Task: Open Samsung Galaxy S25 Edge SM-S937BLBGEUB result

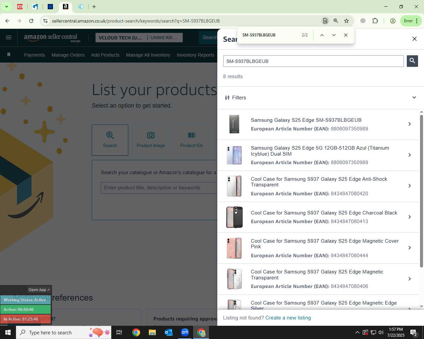Action: pyautogui.click(x=318, y=124)
